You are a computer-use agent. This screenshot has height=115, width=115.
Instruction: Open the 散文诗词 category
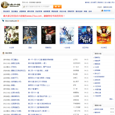pos(79,11)
